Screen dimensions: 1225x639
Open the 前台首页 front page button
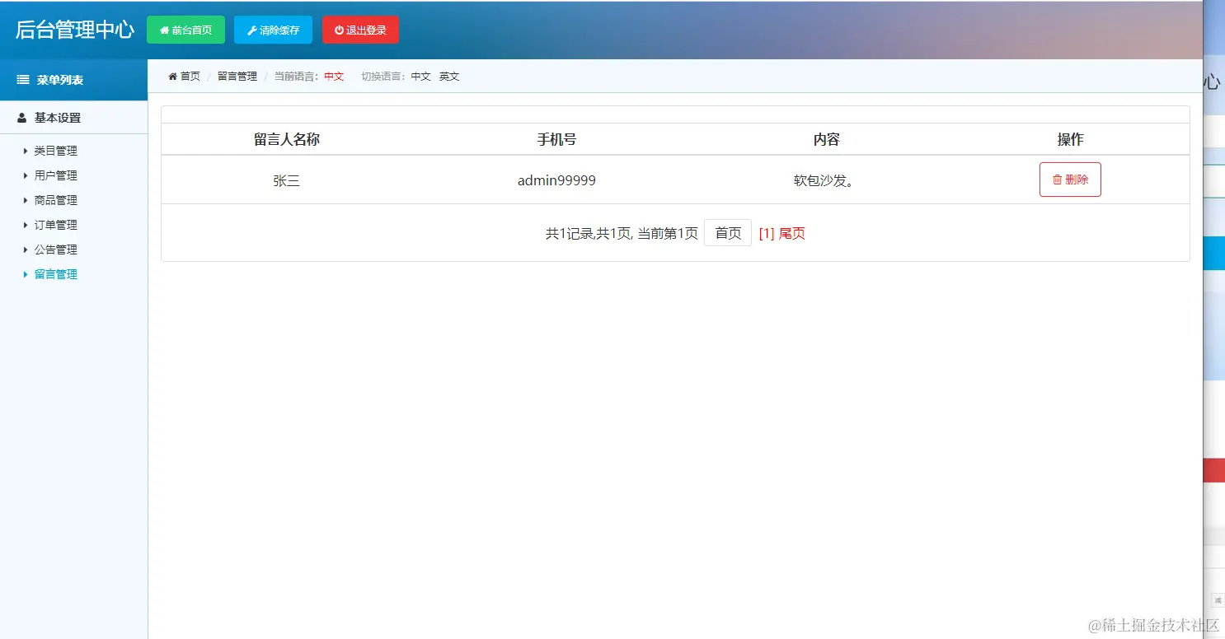(185, 30)
